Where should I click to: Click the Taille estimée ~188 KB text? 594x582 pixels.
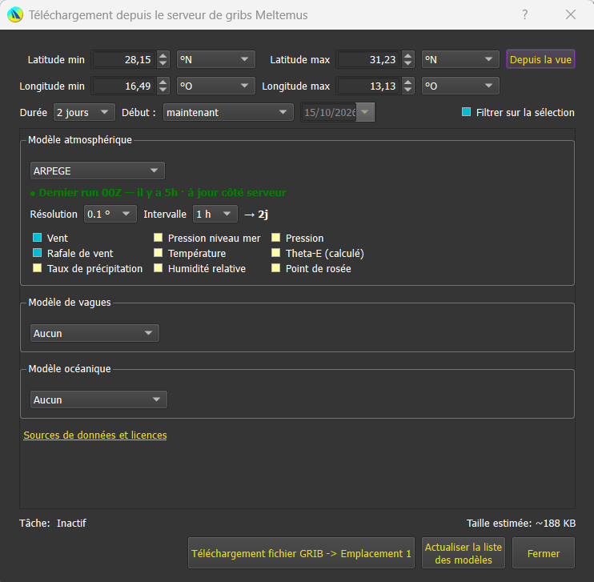521,524
